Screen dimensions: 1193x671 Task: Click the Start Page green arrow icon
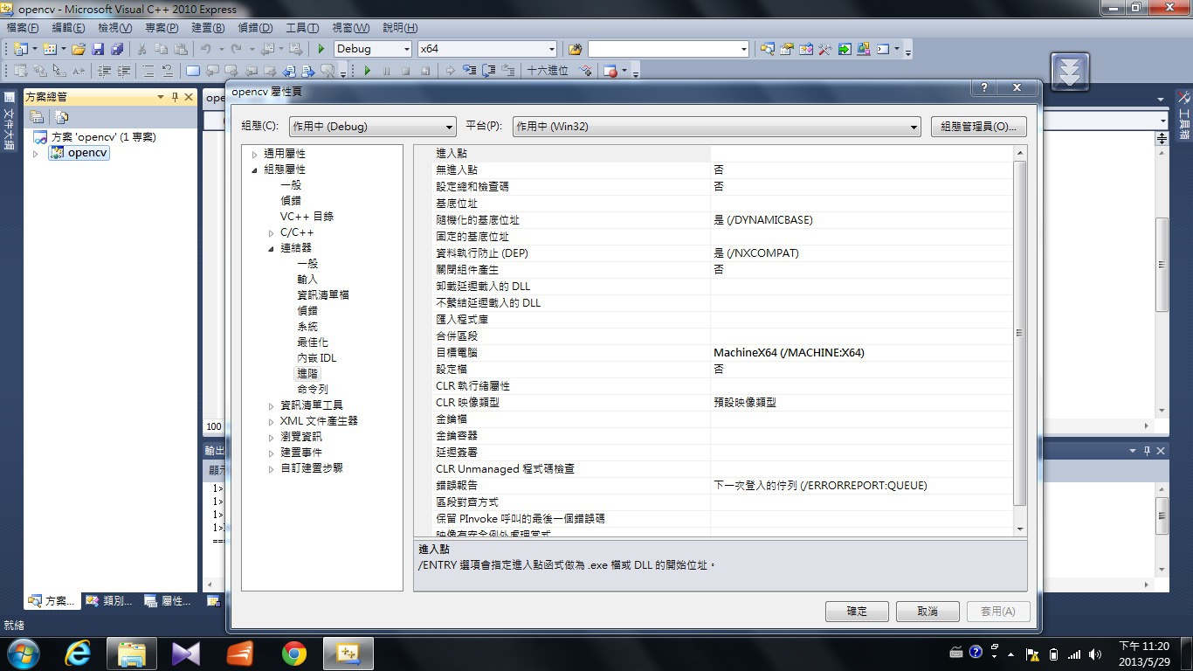[x=845, y=49]
